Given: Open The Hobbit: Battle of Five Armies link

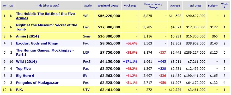Looking at the screenshot, I should pyautogui.click(x=45, y=16).
